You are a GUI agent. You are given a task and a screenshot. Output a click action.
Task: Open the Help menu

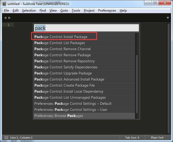coord(123,11)
